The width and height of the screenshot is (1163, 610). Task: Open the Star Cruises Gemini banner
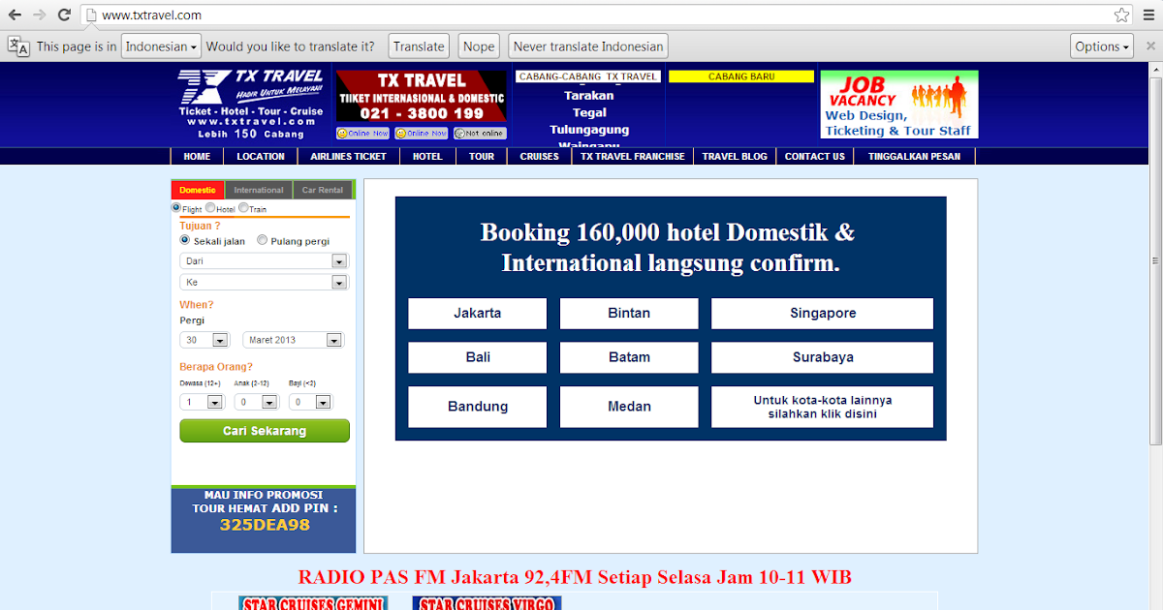coord(313,603)
